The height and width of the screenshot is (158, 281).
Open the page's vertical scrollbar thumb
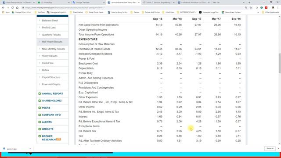279,63
